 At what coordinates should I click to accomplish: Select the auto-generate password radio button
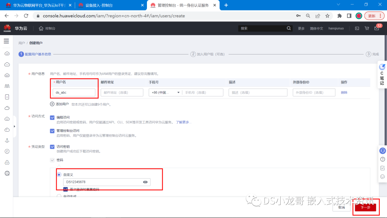(x=59, y=196)
